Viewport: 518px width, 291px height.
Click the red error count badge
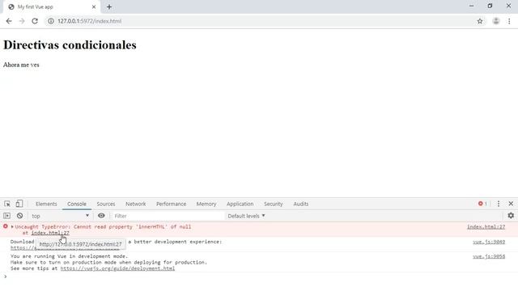pos(482,204)
